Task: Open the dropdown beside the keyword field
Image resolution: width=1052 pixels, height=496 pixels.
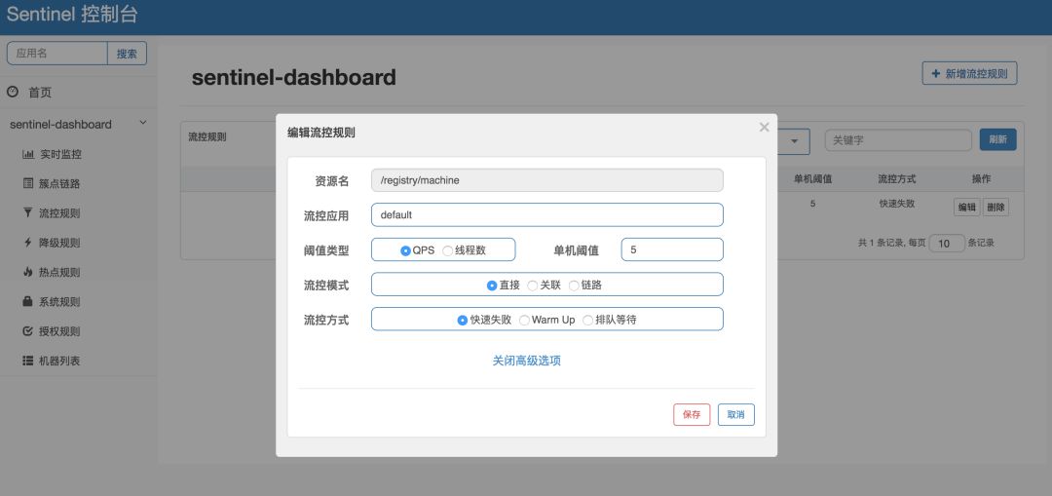Action: tap(794, 141)
